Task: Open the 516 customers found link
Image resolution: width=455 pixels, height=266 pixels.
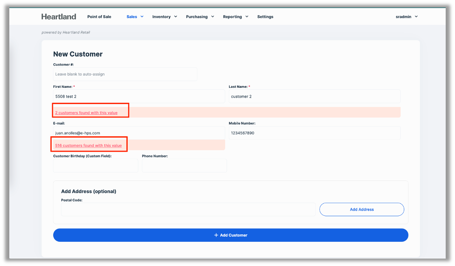Action: 88,146
